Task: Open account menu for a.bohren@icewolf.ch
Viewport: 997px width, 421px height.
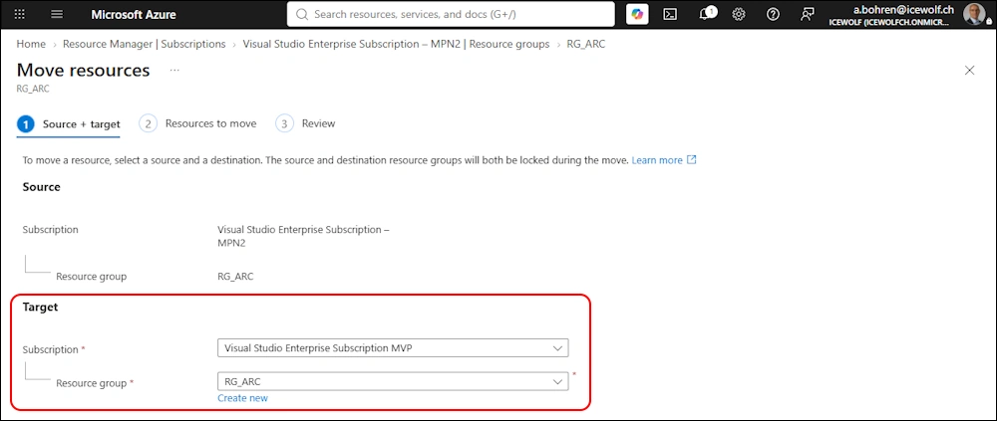Action: click(890, 15)
